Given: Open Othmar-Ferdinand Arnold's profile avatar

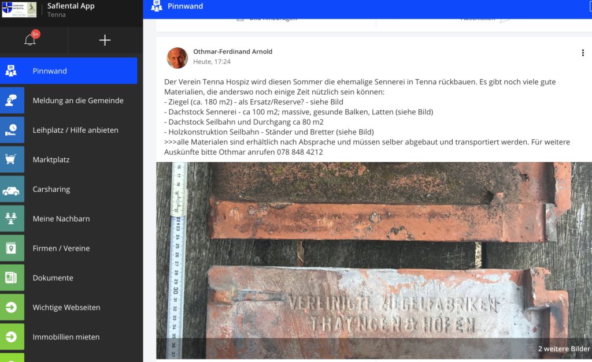Looking at the screenshot, I should click(x=177, y=58).
